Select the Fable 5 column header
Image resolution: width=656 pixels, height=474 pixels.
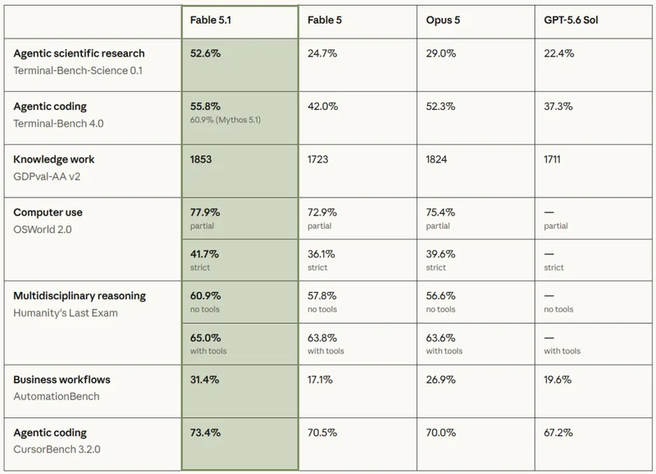[324, 20]
